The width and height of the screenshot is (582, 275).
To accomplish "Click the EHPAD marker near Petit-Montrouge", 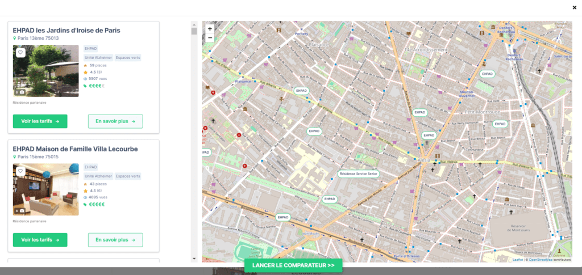I will tap(500, 124).
